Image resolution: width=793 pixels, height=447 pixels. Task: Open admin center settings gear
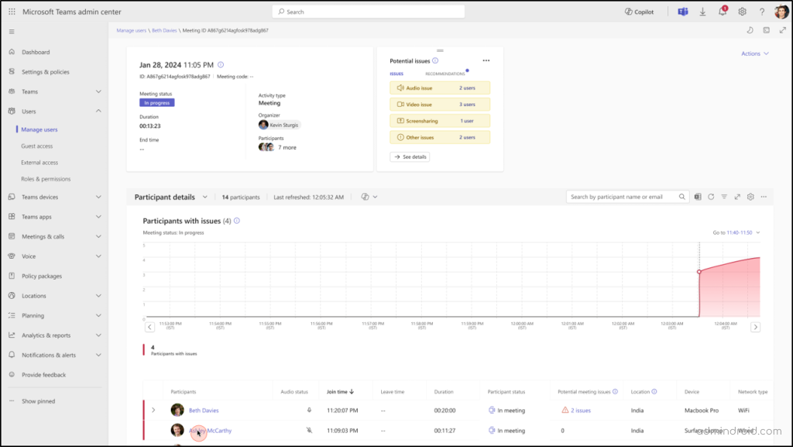pos(742,11)
